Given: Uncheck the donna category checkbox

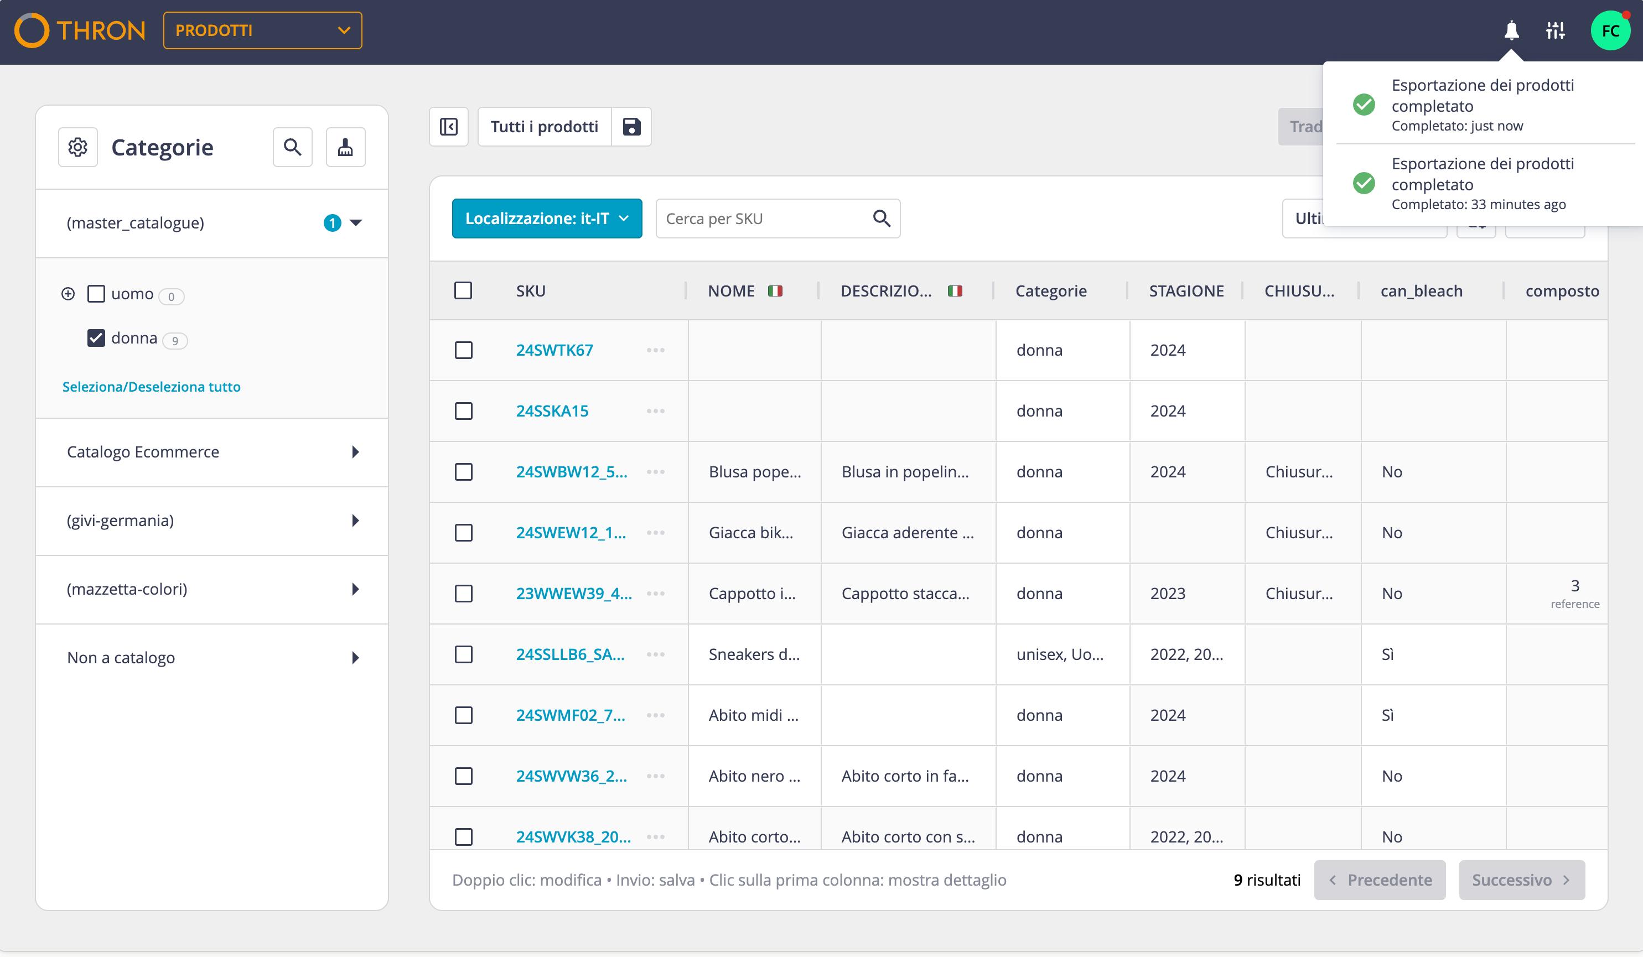Looking at the screenshot, I should (x=96, y=337).
